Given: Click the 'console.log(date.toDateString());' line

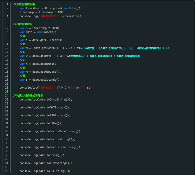Looking at the screenshot, I should click(x=46, y=100).
